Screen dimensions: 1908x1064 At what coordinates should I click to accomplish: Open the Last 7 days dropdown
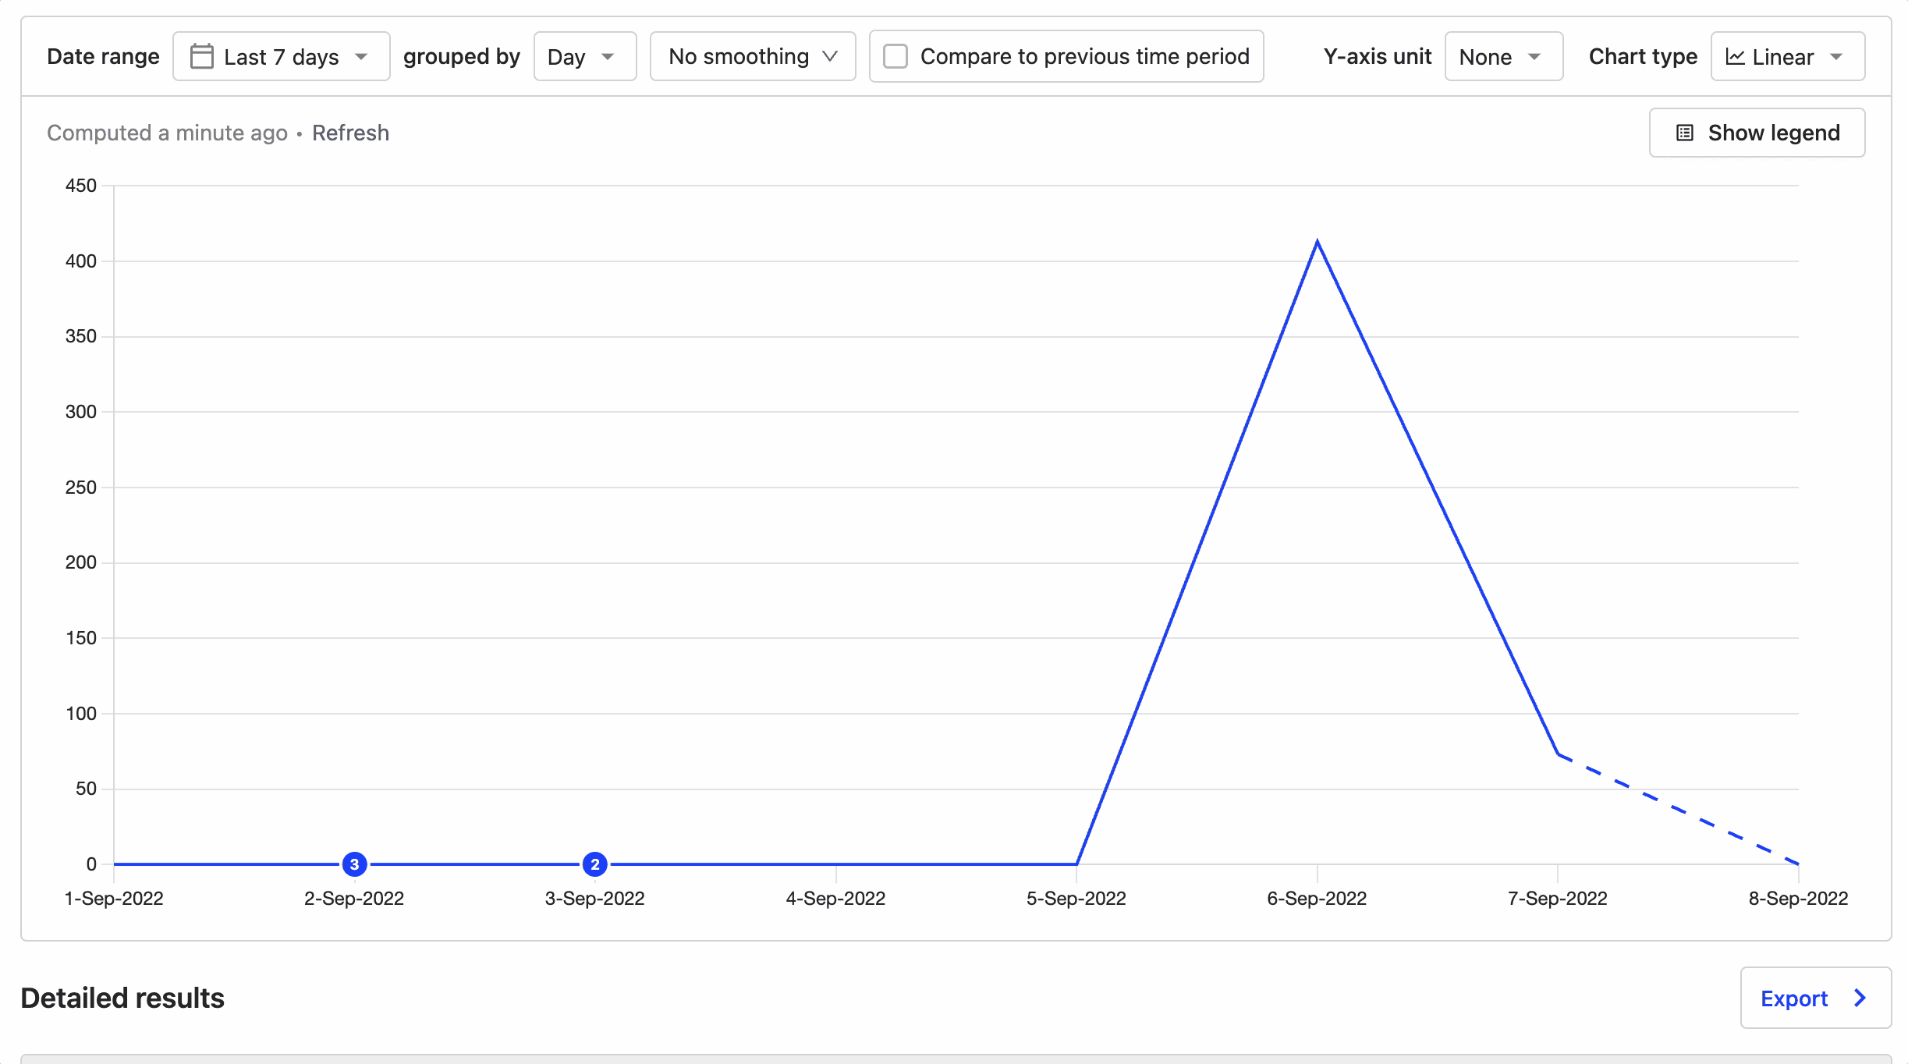[x=281, y=56]
